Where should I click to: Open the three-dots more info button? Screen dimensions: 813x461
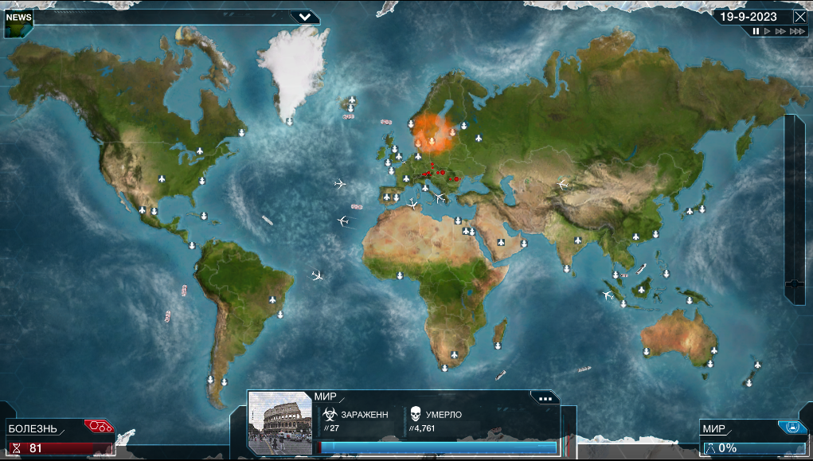545,398
